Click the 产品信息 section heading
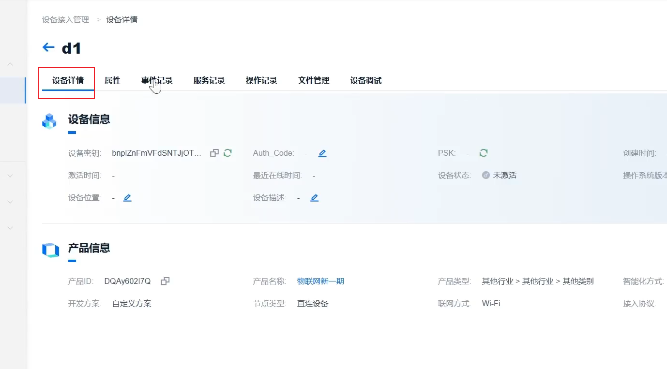667x369 pixels. pyautogui.click(x=89, y=248)
